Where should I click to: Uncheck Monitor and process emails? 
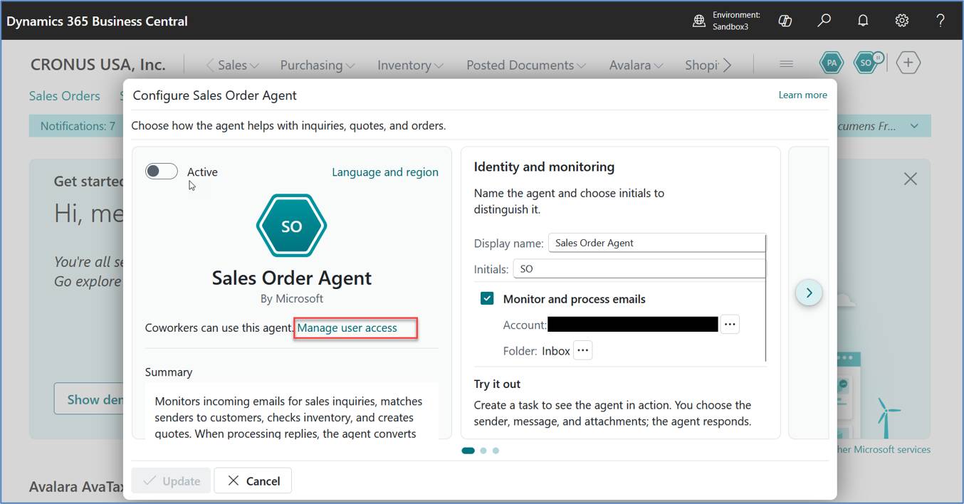point(487,299)
